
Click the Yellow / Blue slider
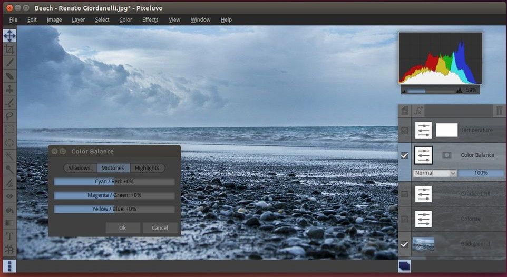pos(114,209)
